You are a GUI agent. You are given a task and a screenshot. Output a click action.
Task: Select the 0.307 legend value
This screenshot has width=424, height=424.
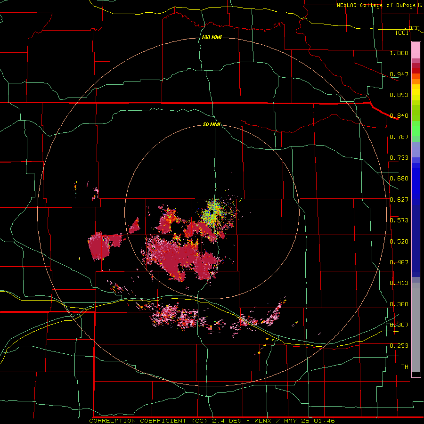[399, 325]
